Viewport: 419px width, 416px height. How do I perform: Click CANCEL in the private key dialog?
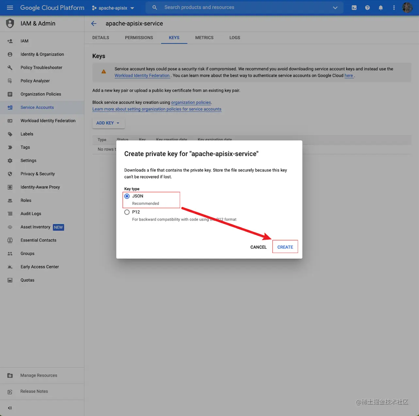(258, 247)
